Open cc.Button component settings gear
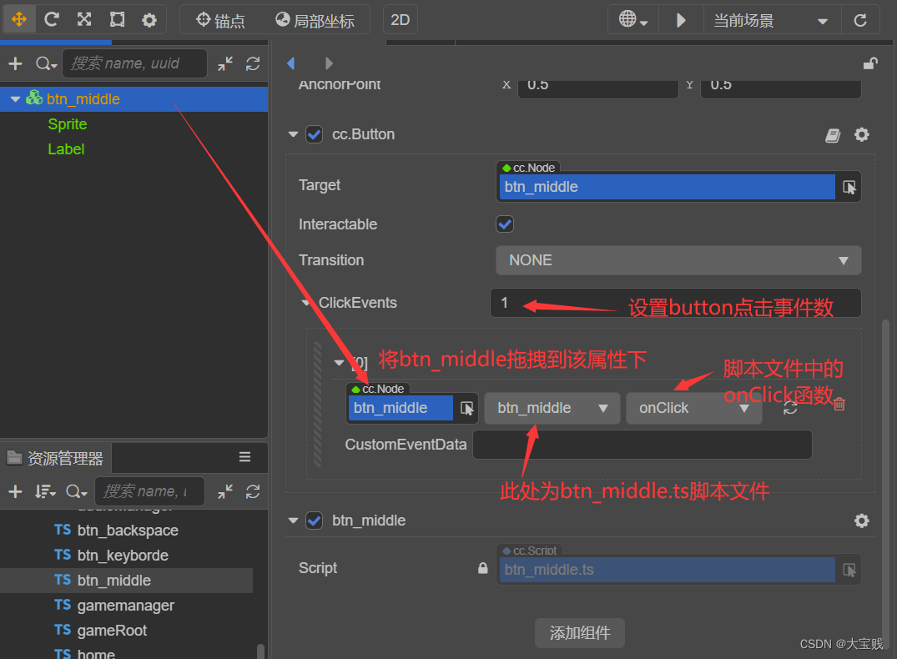 pyautogui.click(x=861, y=135)
